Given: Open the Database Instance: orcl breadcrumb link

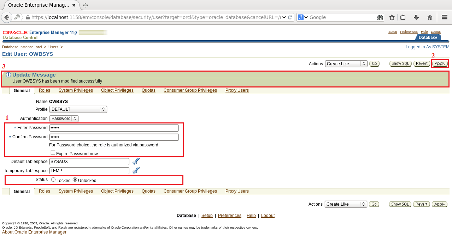Looking at the screenshot, I should (x=22, y=47).
